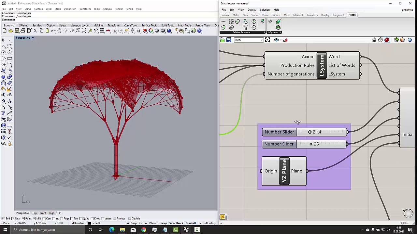Open the Rhino Help question mark icon
417x234 pixels.
click(x=199, y=31)
